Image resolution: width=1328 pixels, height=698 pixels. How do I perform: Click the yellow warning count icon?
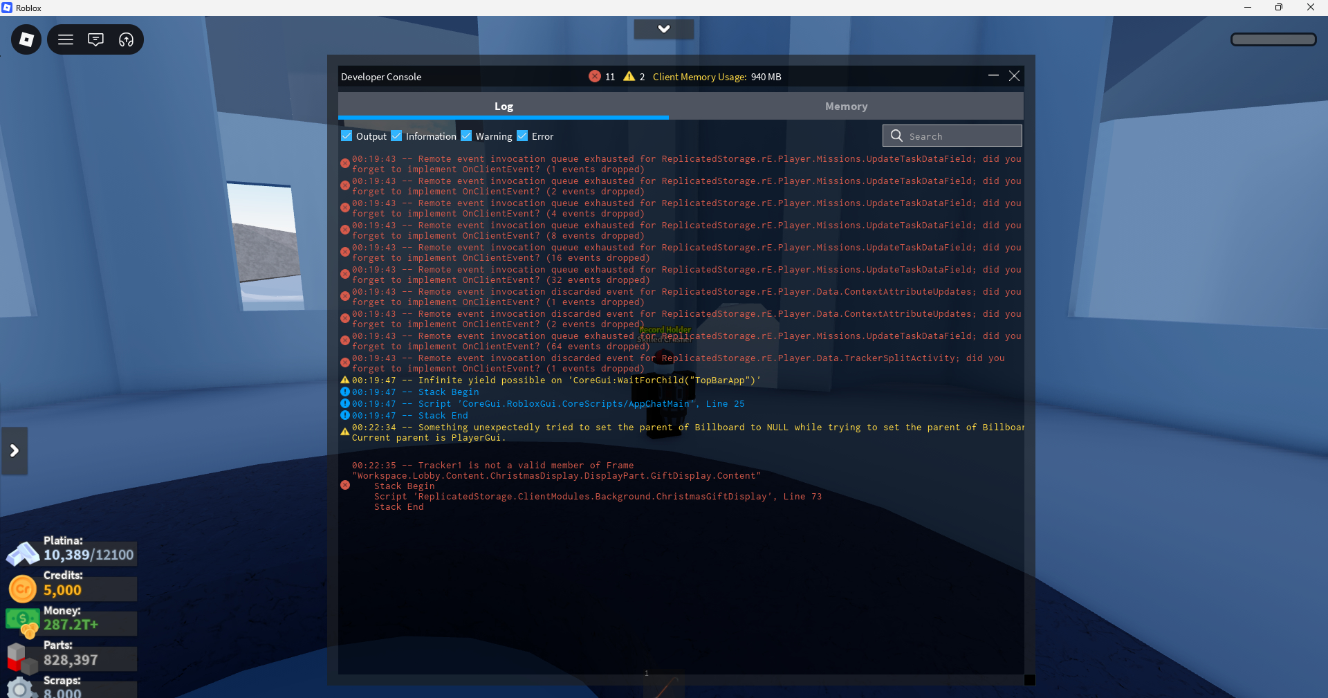coord(629,76)
